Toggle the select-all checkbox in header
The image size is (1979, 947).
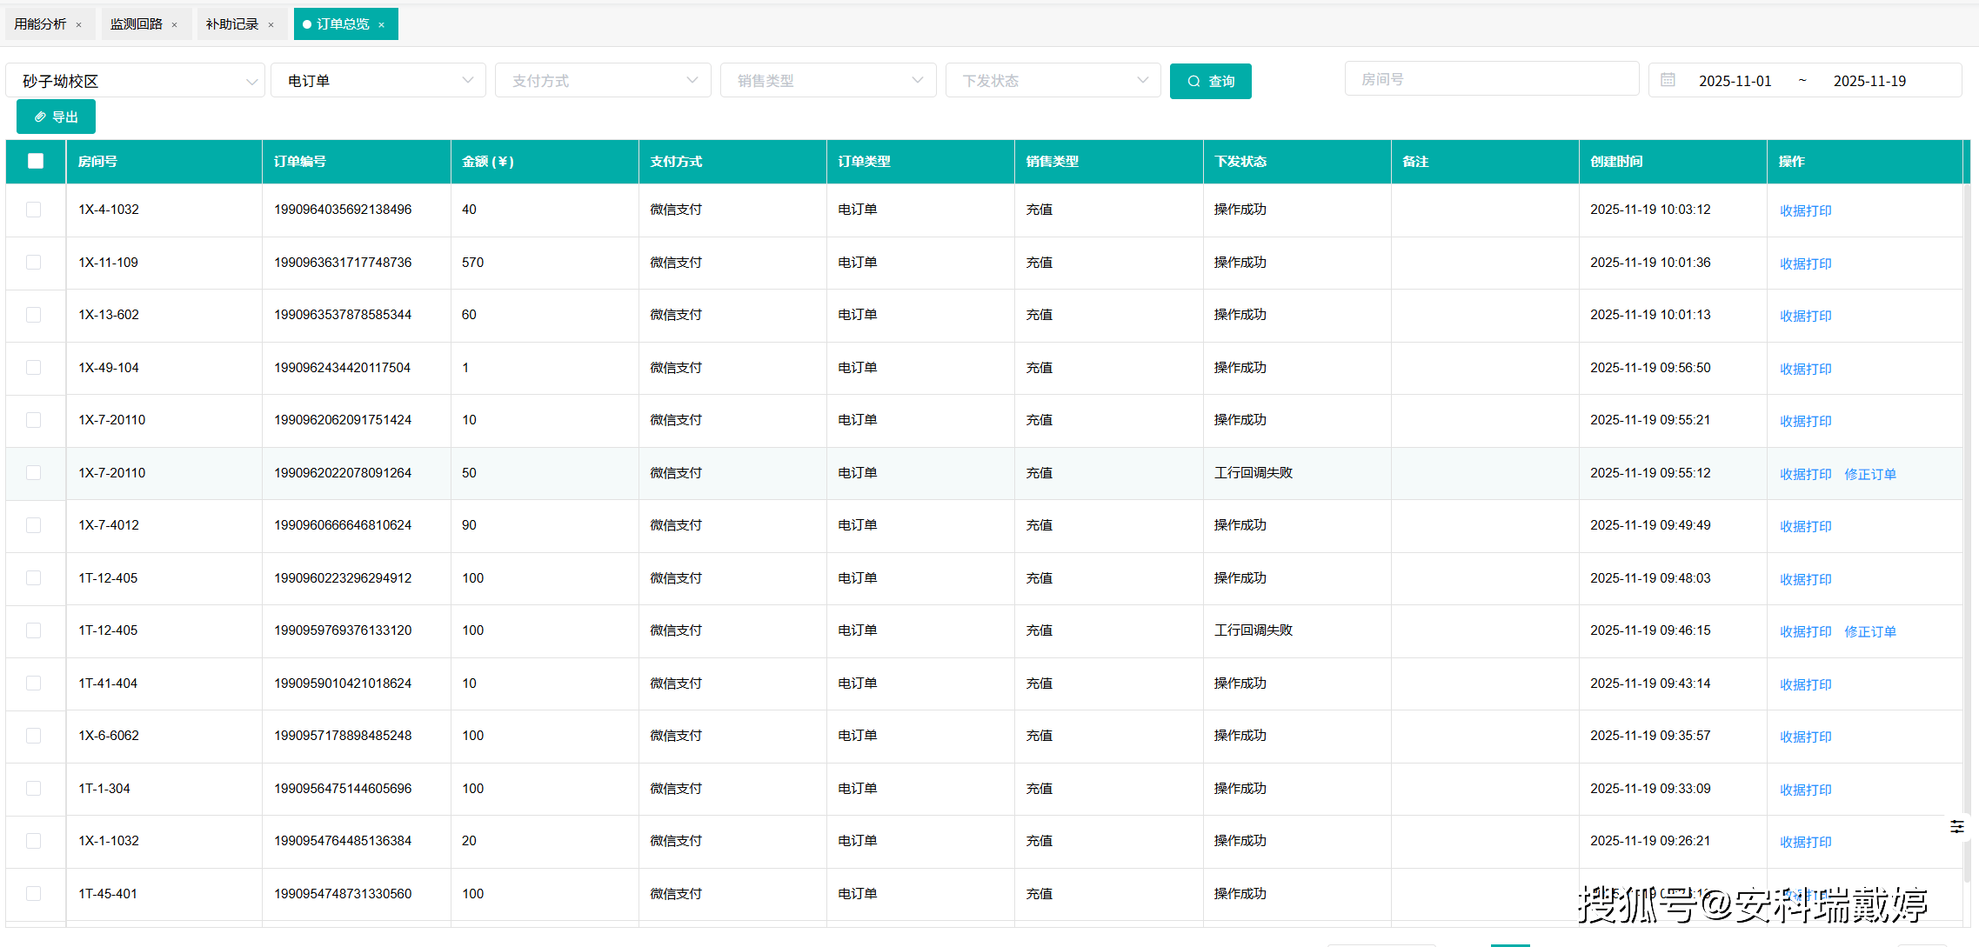coord(36,161)
